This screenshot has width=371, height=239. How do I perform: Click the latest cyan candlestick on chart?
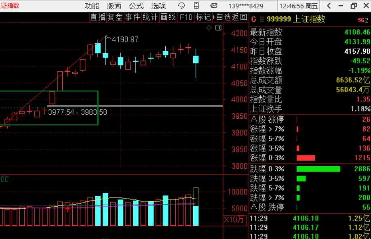pos(196,60)
